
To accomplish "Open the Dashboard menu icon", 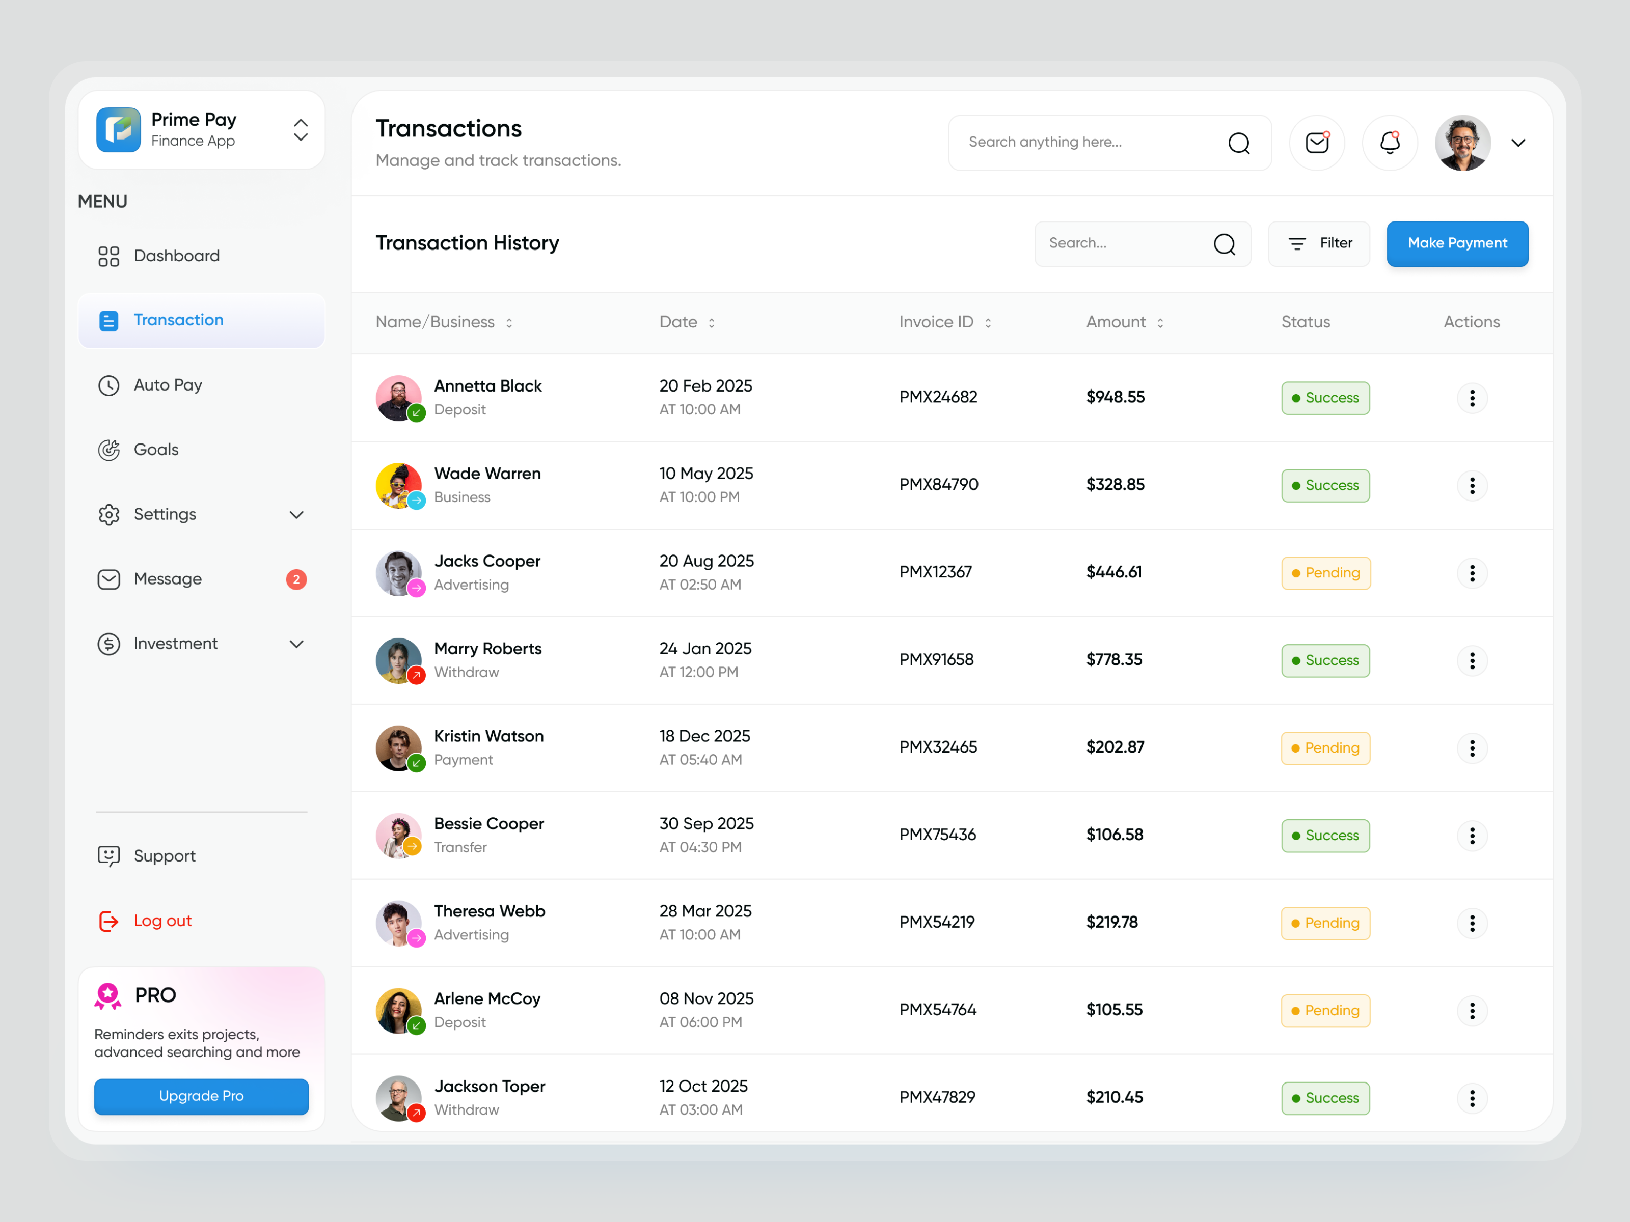I will coord(108,256).
